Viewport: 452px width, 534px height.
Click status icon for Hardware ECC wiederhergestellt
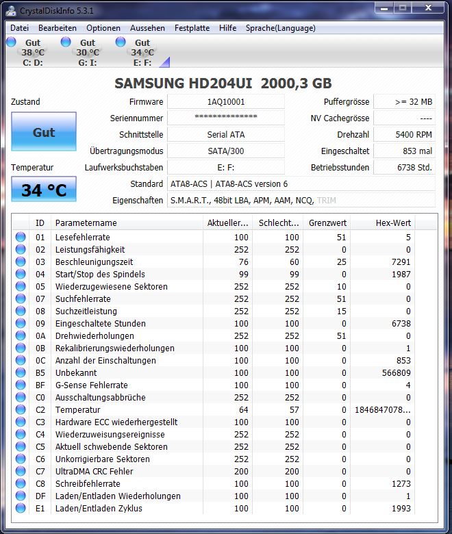click(21, 422)
